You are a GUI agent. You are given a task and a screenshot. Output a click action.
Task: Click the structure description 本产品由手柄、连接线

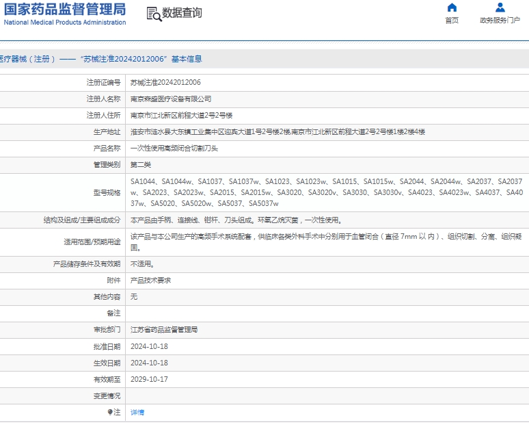[237, 220]
